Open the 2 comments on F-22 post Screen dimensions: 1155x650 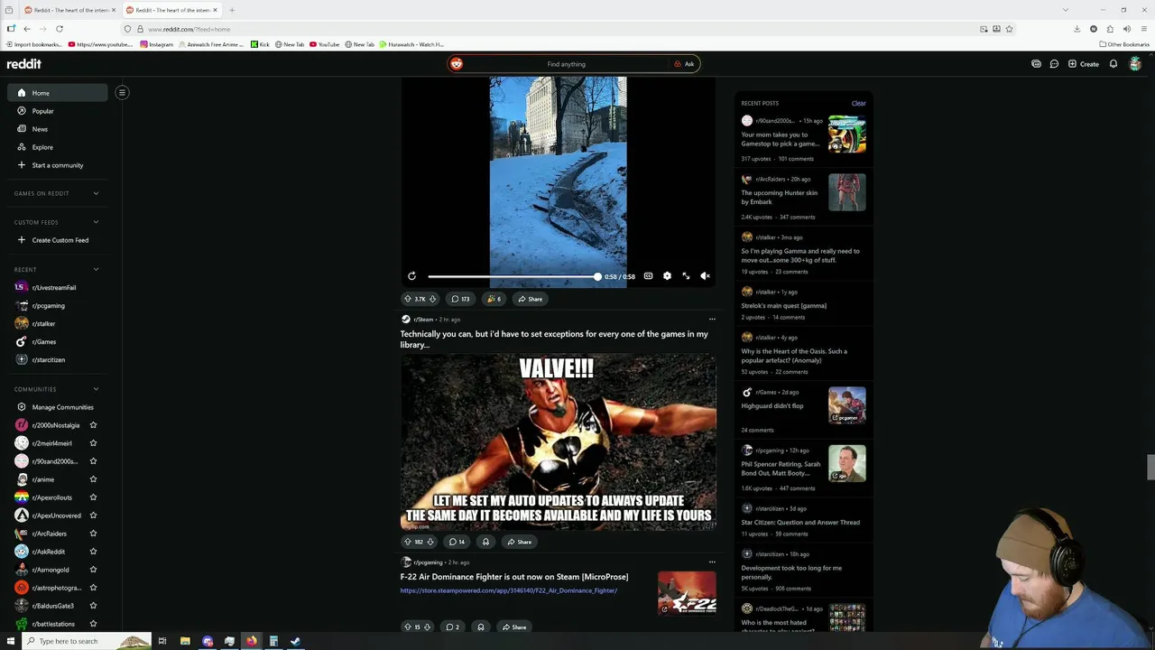click(x=453, y=627)
